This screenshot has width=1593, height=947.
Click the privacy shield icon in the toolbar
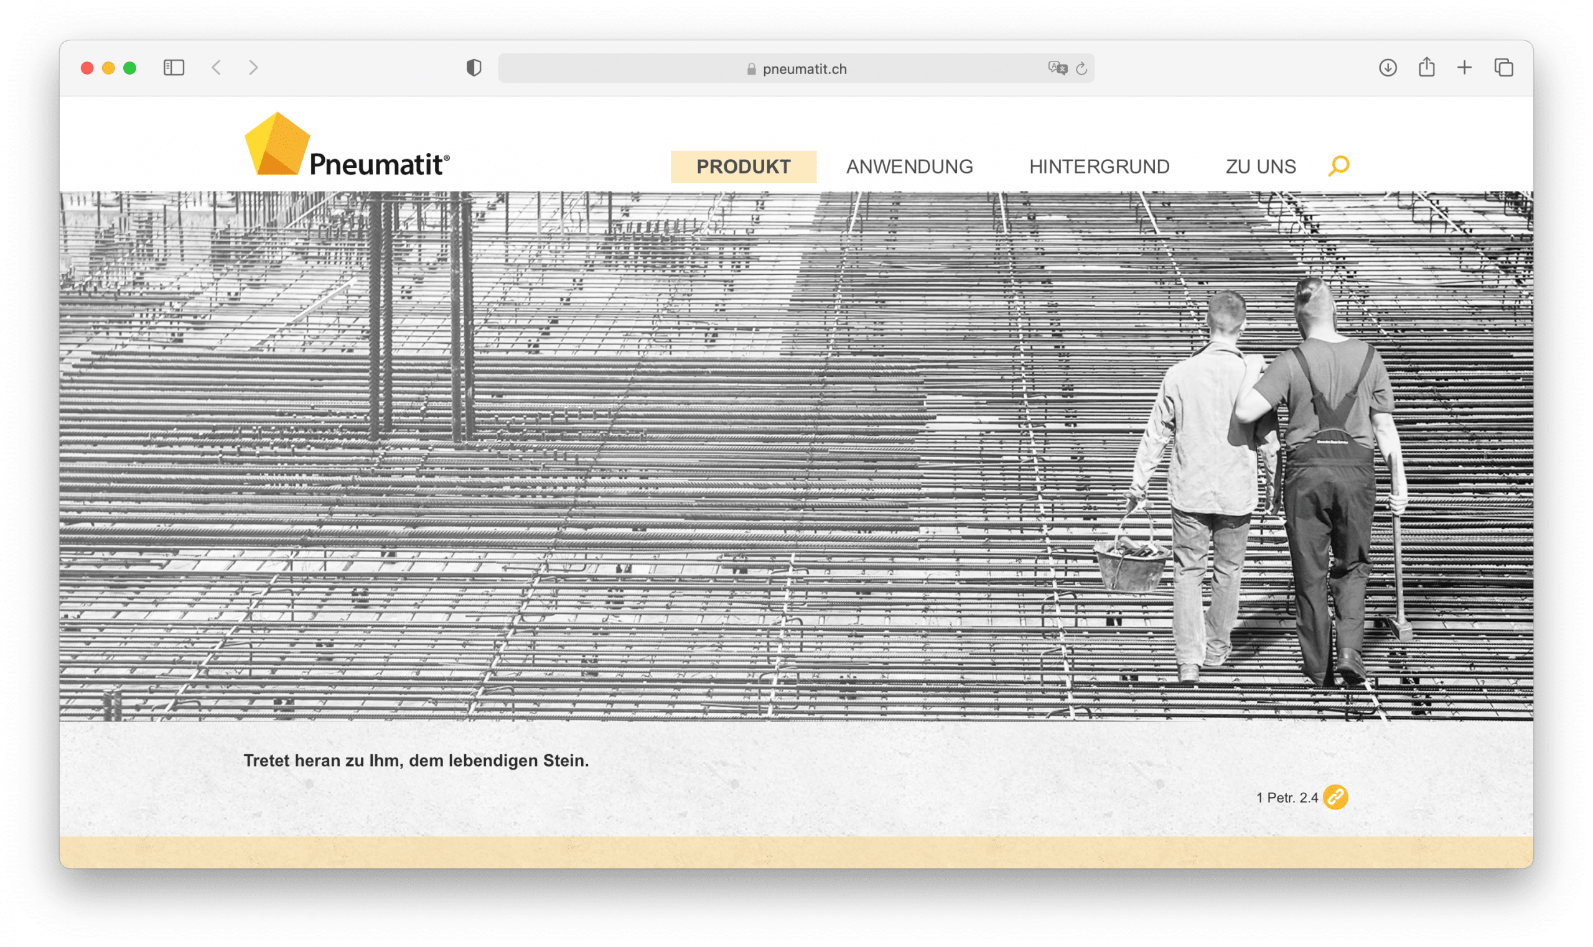pos(473,68)
